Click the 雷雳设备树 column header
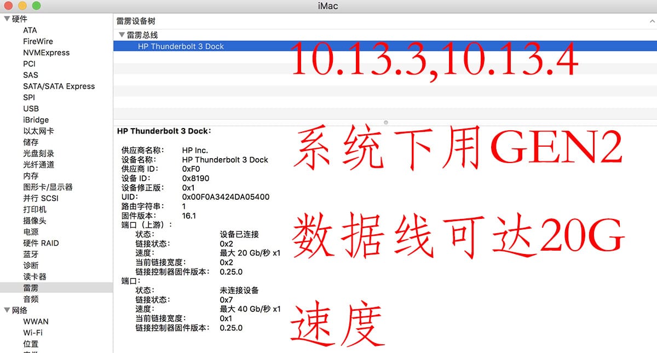Image resolution: width=657 pixels, height=353 pixels. click(x=136, y=21)
